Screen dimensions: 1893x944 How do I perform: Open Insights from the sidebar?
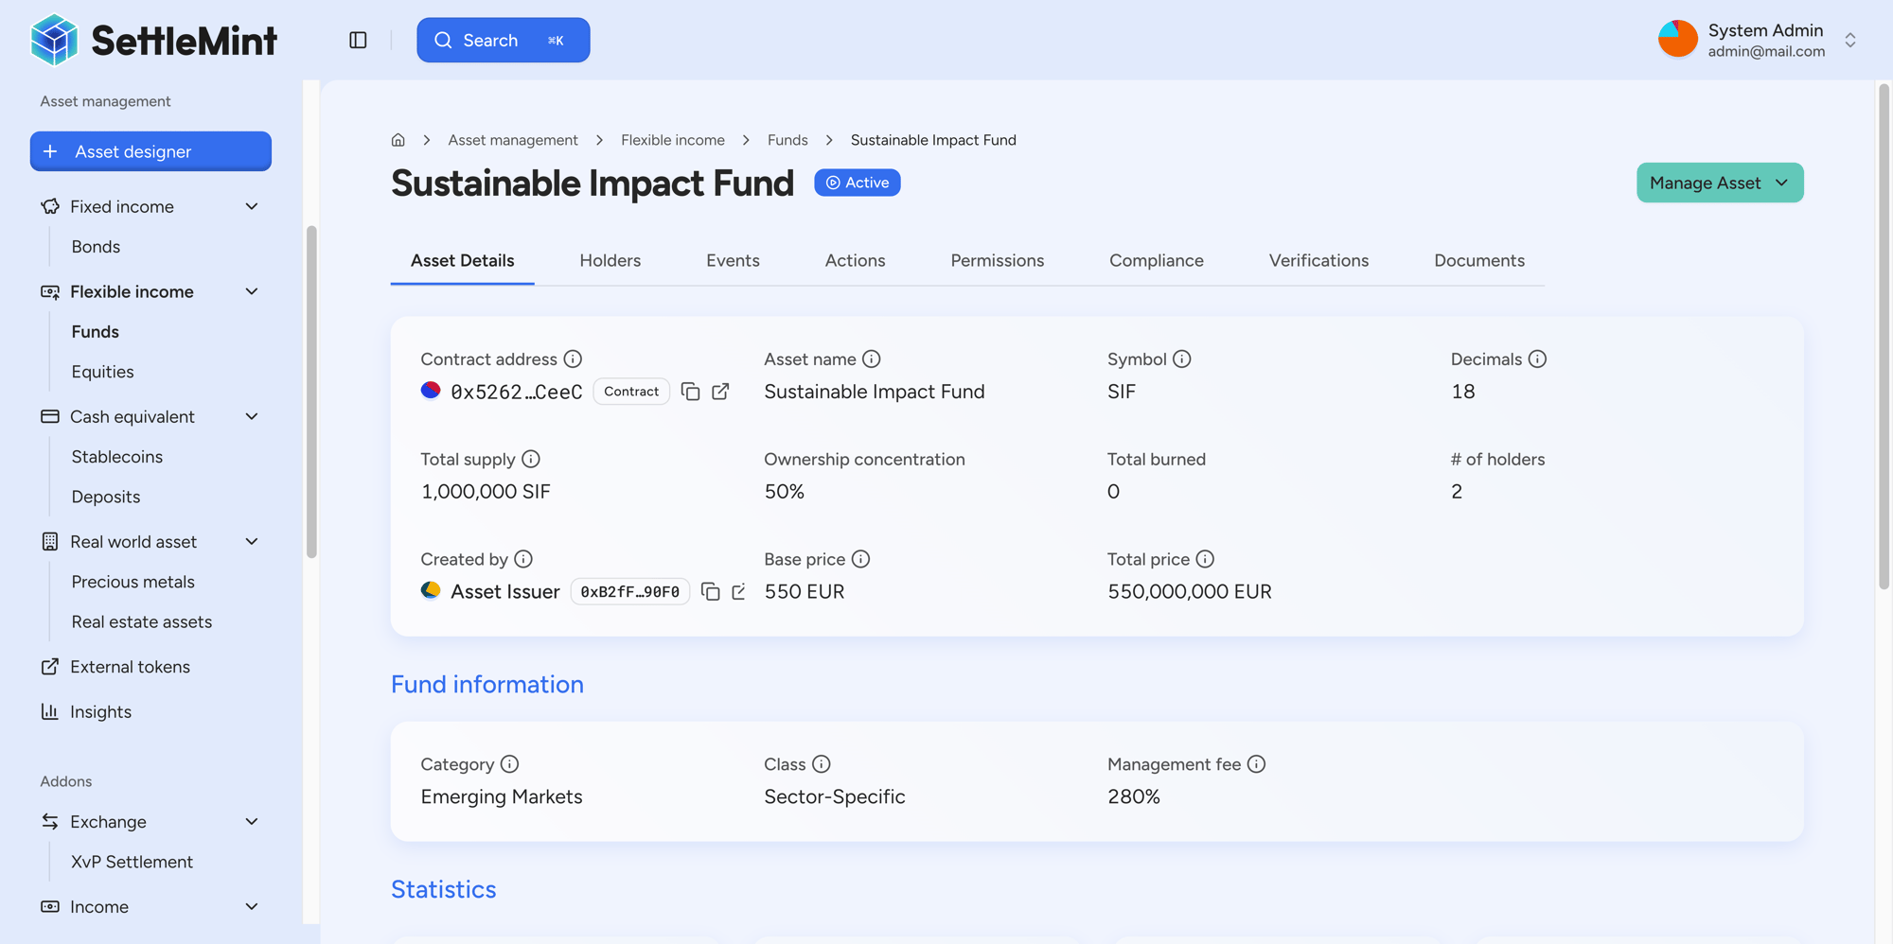100,711
